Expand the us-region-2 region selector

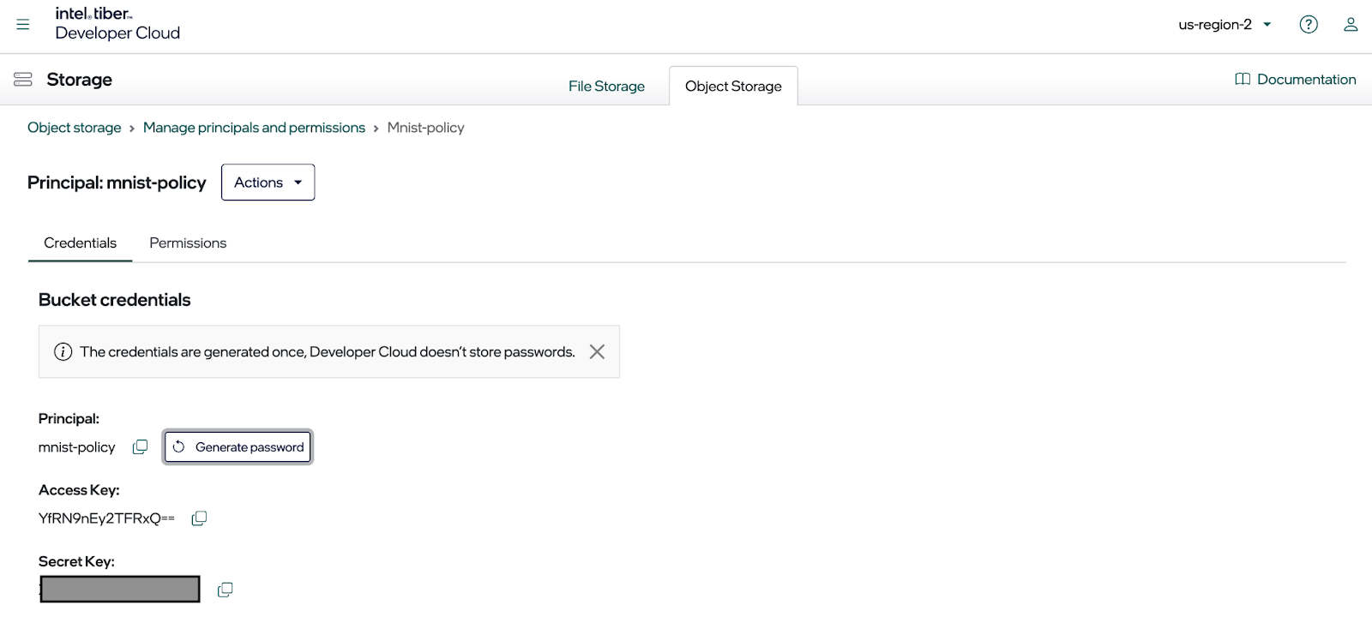[1225, 25]
